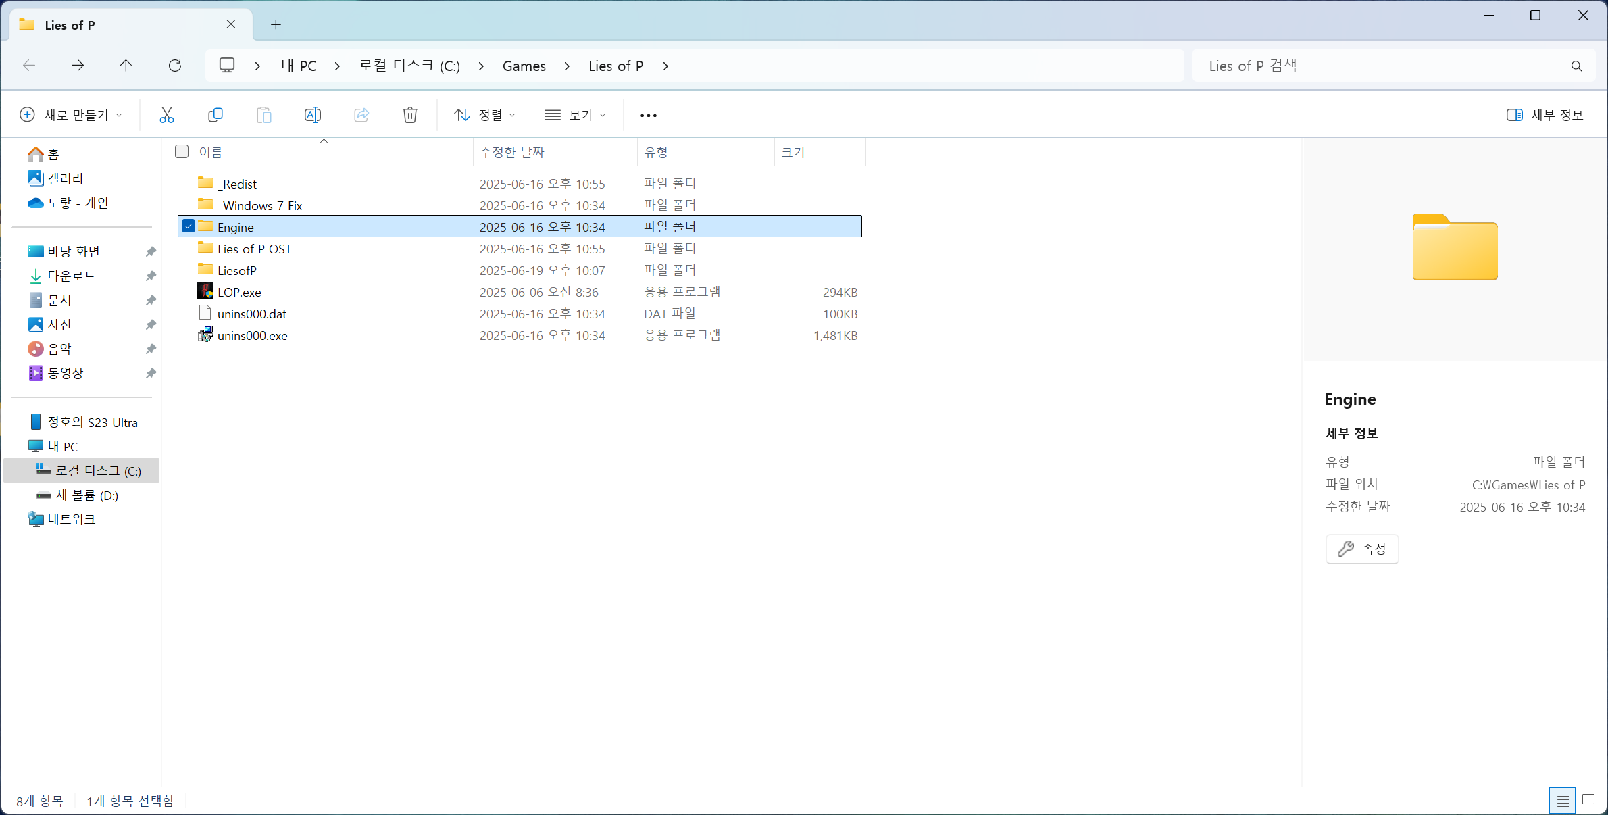Click the Delete trash can icon

coord(410,115)
